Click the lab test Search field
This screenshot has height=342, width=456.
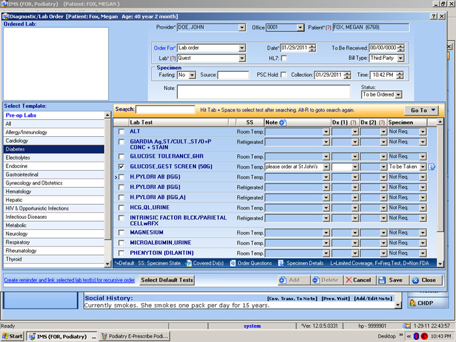(x=165, y=109)
